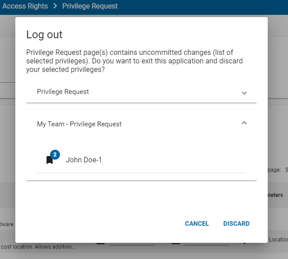The width and height of the screenshot is (288, 259).
Task: Click the uncommitted changes warning message
Action: pyautogui.click(x=135, y=61)
